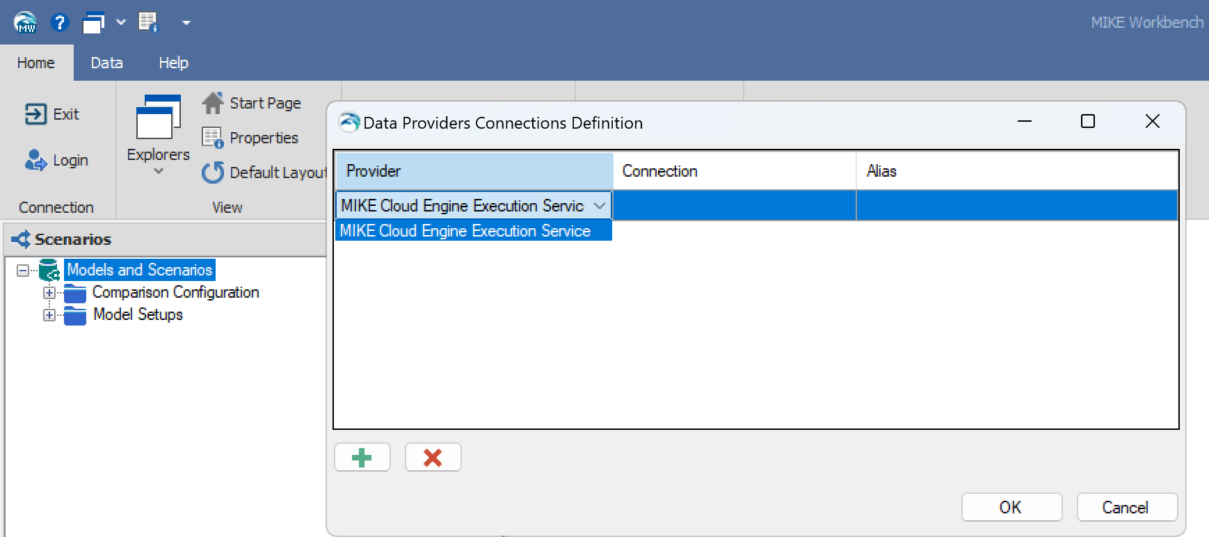
Task: Expand the Comparison Configuration folder
Action: pyautogui.click(x=49, y=293)
